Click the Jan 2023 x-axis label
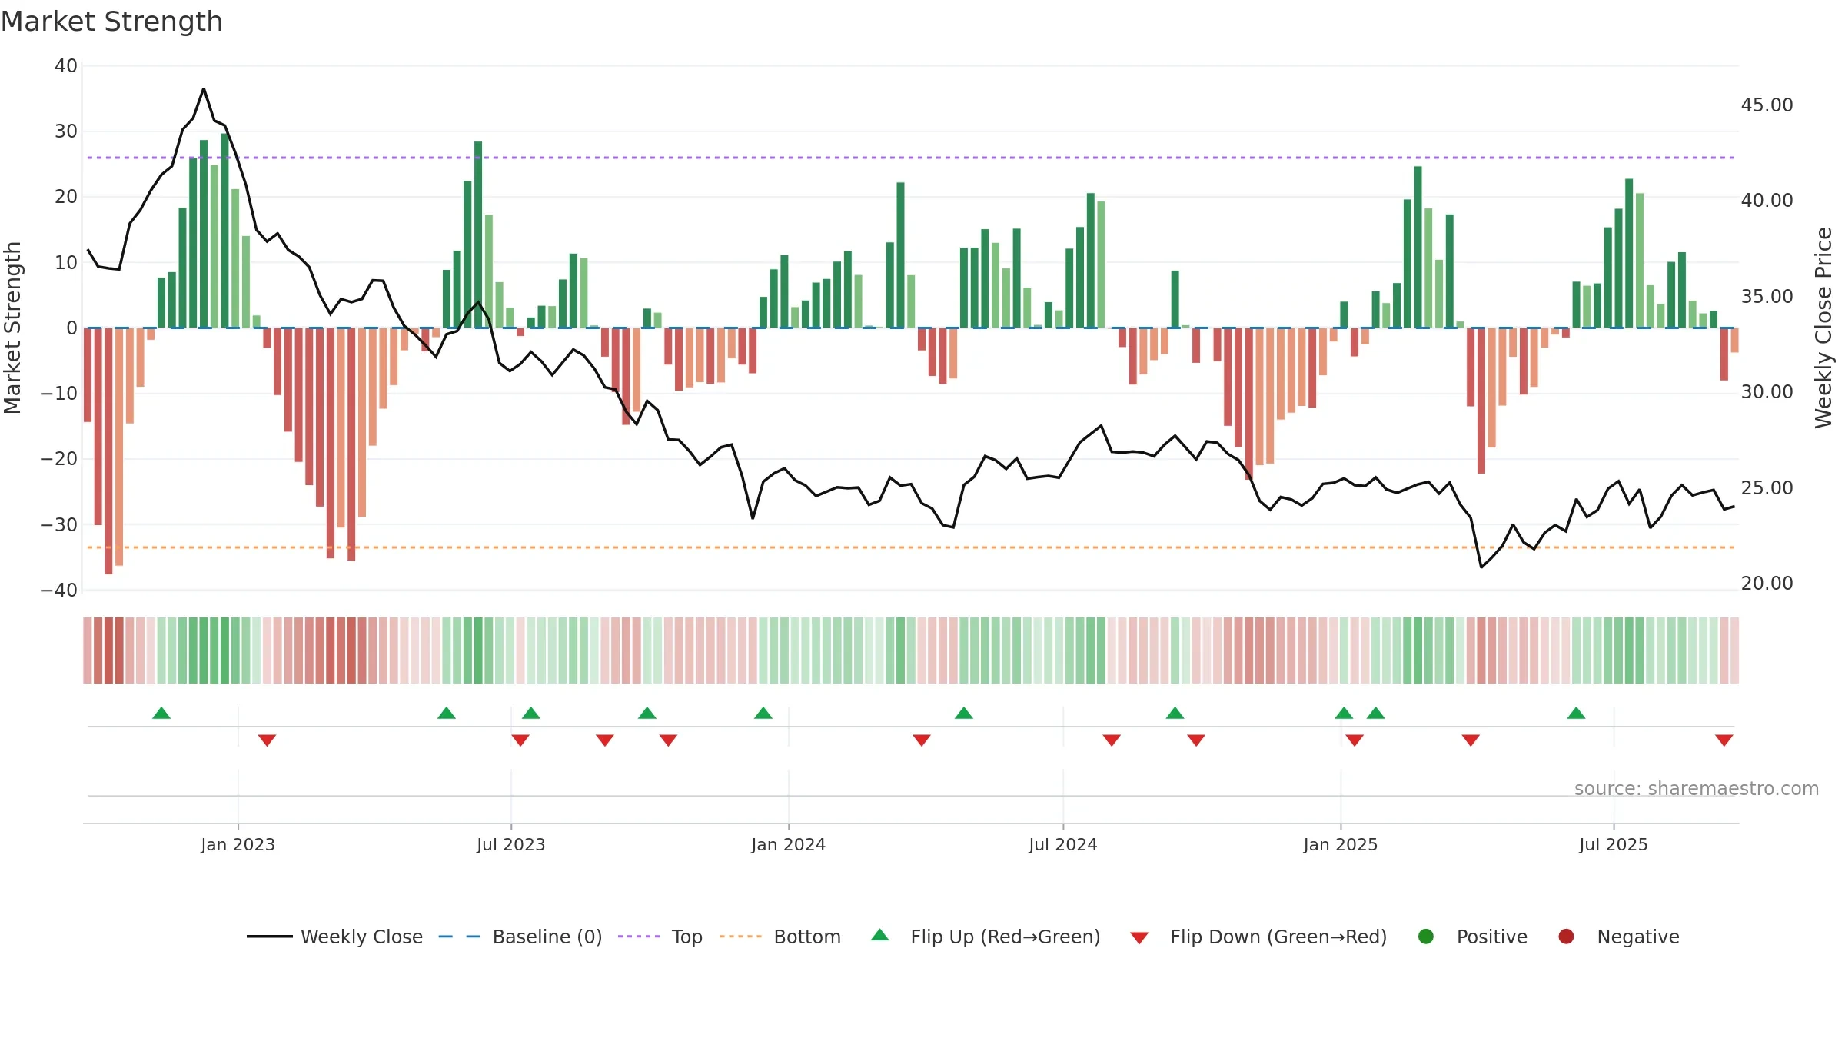 coord(238,844)
